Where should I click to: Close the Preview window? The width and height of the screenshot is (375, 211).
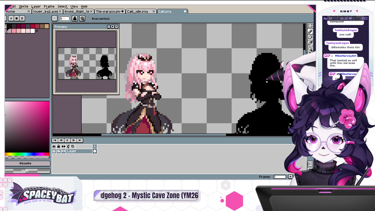point(117,27)
